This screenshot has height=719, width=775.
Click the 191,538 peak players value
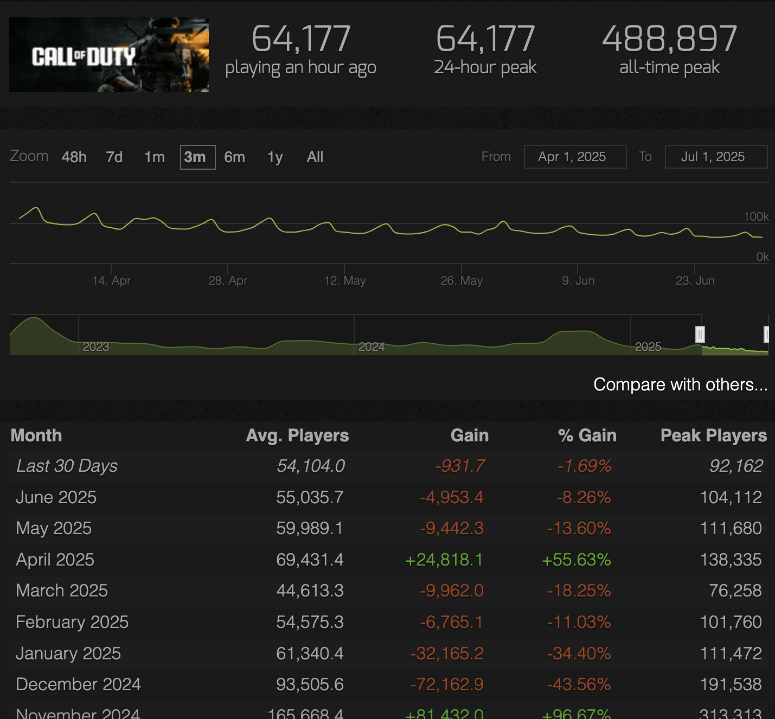pos(731,684)
